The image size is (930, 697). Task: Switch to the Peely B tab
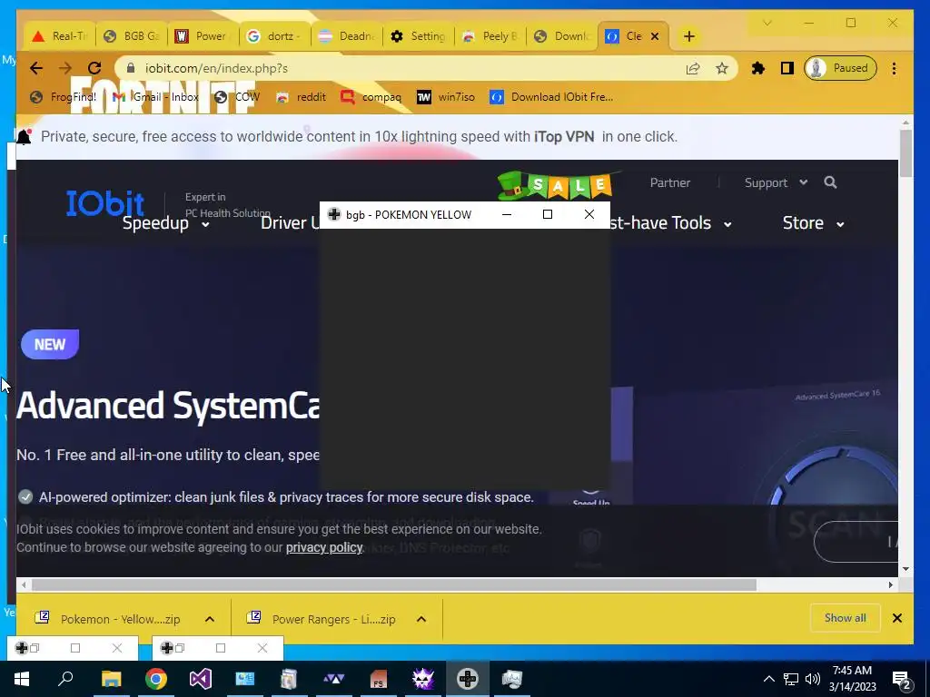tap(490, 36)
